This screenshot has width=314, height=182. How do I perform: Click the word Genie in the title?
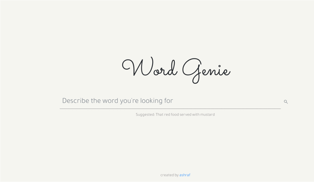(206, 70)
